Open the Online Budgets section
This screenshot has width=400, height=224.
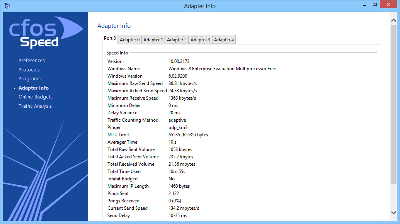35,97
